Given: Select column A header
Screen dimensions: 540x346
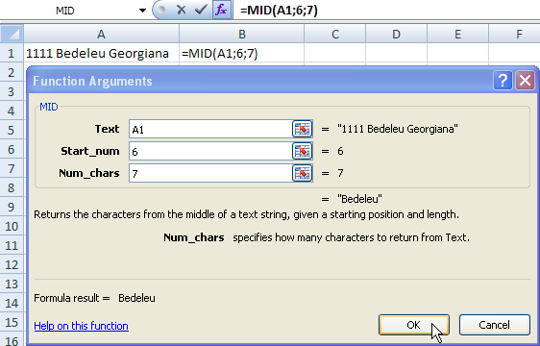Looking at the screenshot, I should [101, 34].
